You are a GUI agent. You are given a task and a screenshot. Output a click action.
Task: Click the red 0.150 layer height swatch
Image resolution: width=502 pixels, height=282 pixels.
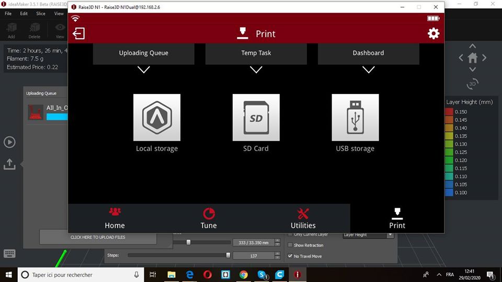[x=449, y=112]
